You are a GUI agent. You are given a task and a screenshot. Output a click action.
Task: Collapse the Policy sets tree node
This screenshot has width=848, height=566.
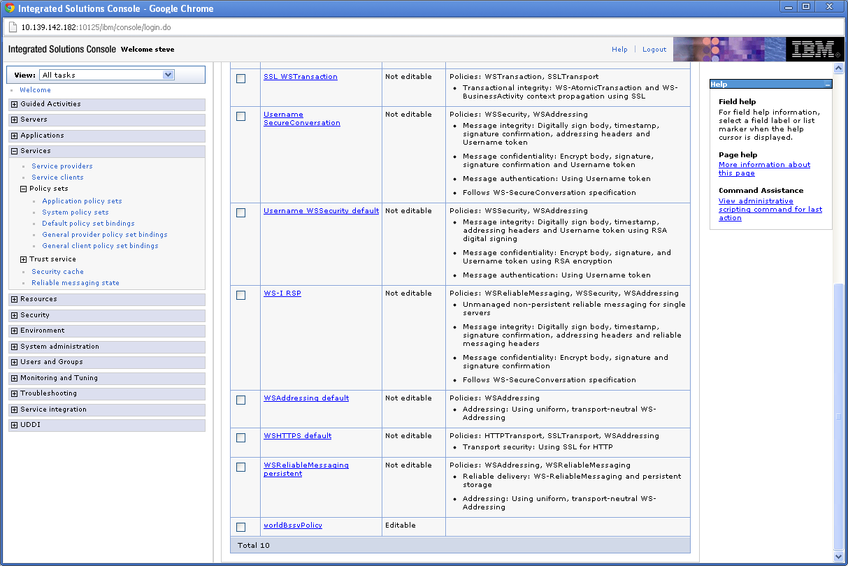pyautogui.click(x=23, y=189)
